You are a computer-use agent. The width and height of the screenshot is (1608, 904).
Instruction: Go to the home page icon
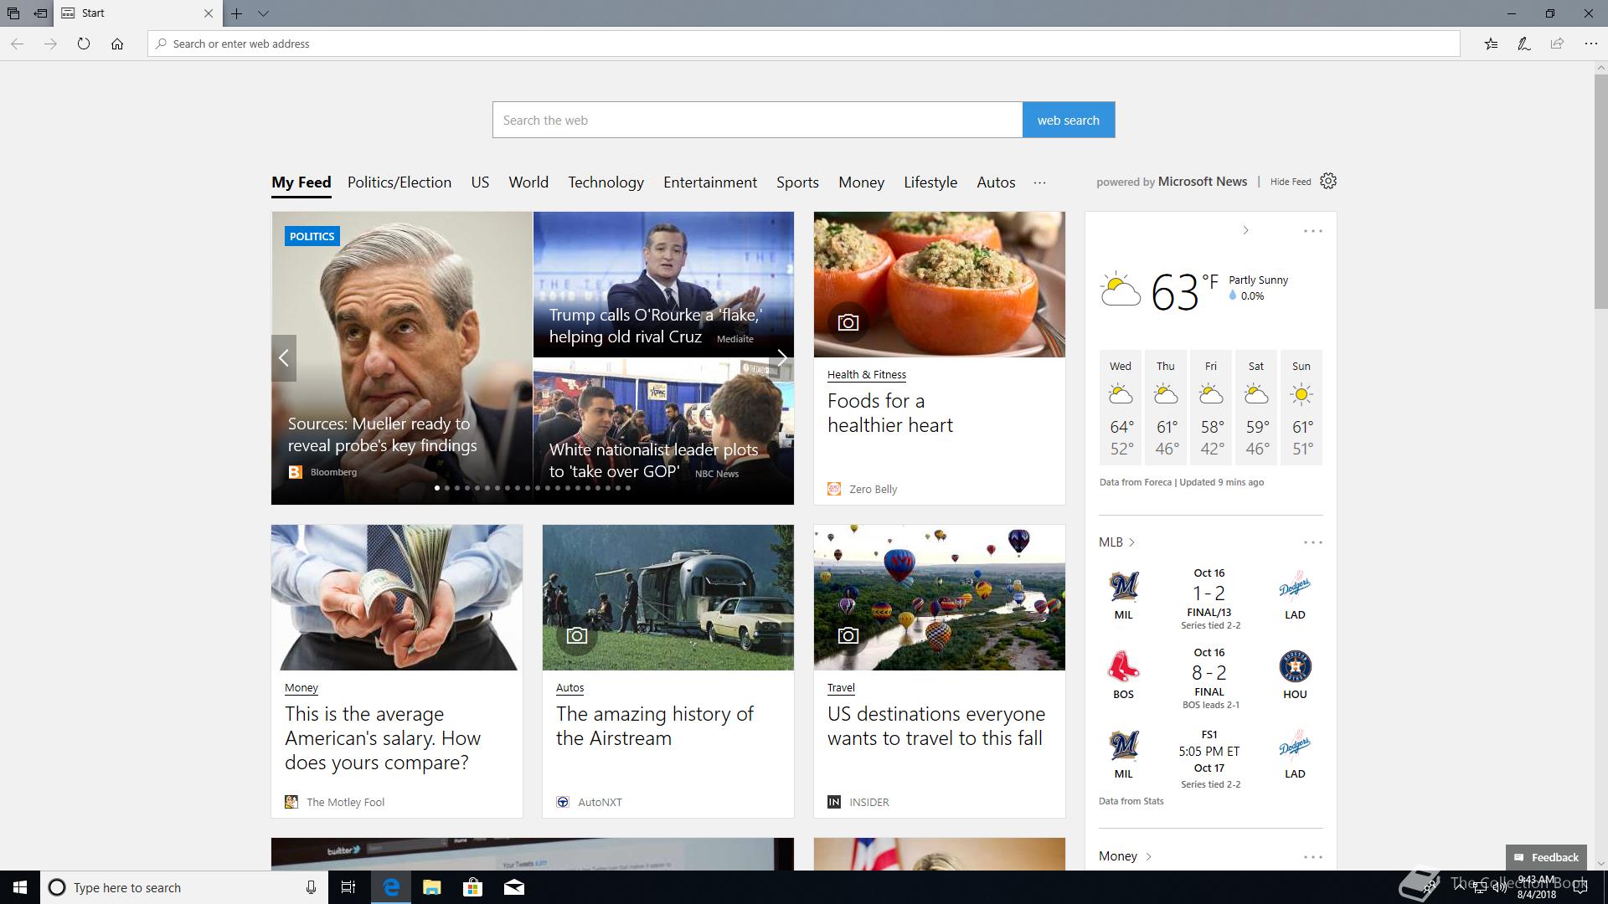[116, 44]
